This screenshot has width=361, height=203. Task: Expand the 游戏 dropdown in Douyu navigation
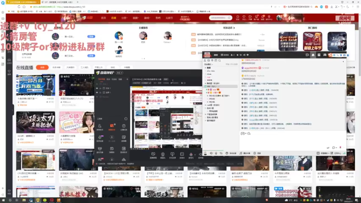(147, 18)
